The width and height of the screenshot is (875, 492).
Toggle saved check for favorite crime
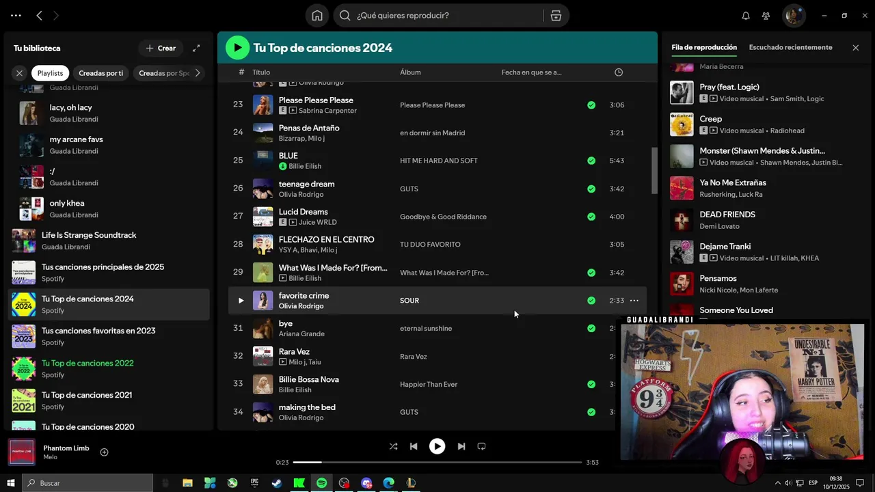[591, 301]
